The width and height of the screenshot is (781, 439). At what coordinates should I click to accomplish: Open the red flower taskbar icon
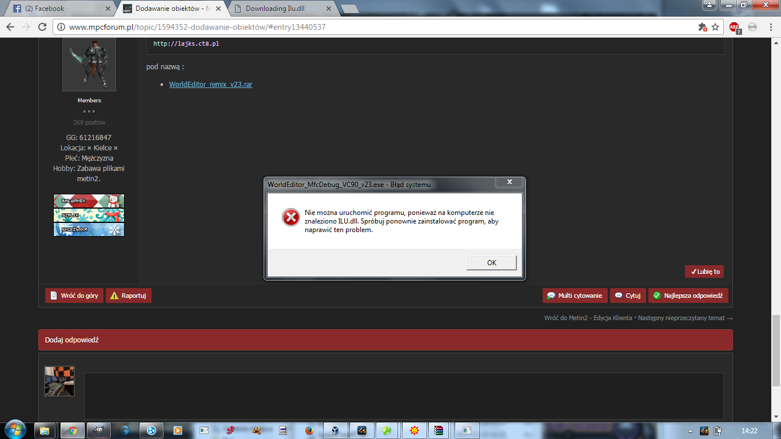pos(230,430)
